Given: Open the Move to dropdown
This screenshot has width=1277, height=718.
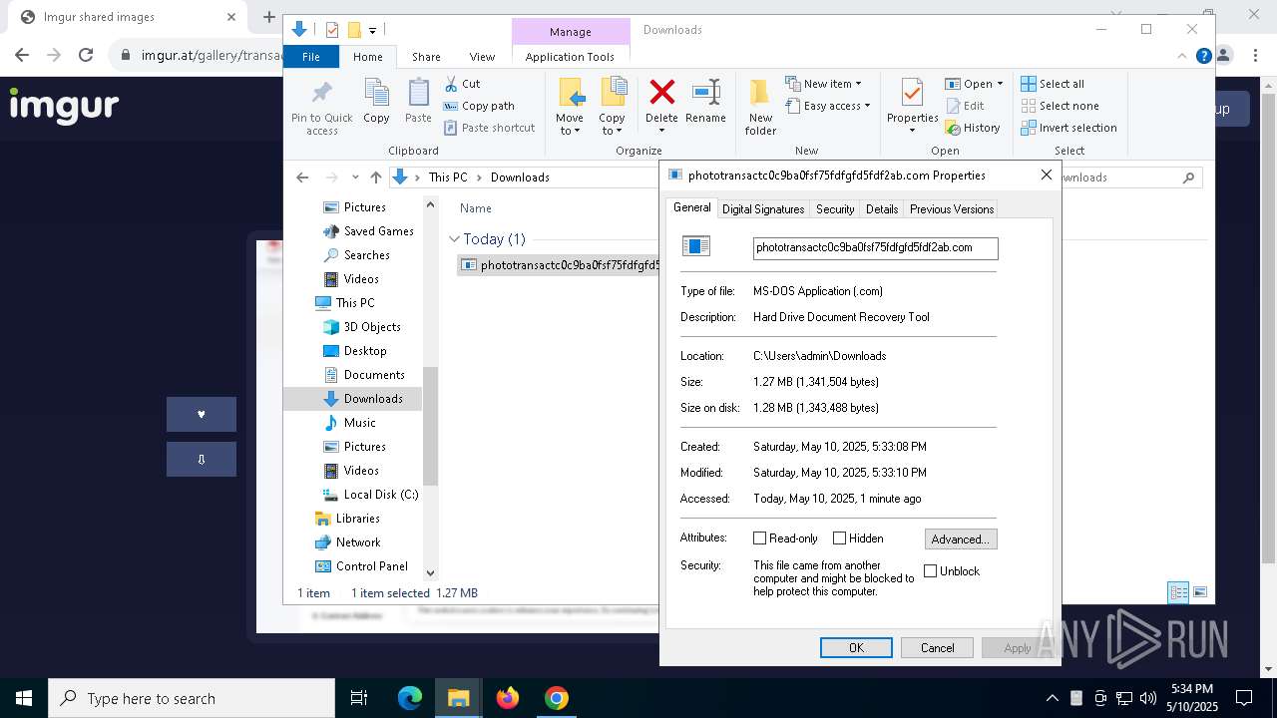Looking at the screenshot, I should (570, 125).
